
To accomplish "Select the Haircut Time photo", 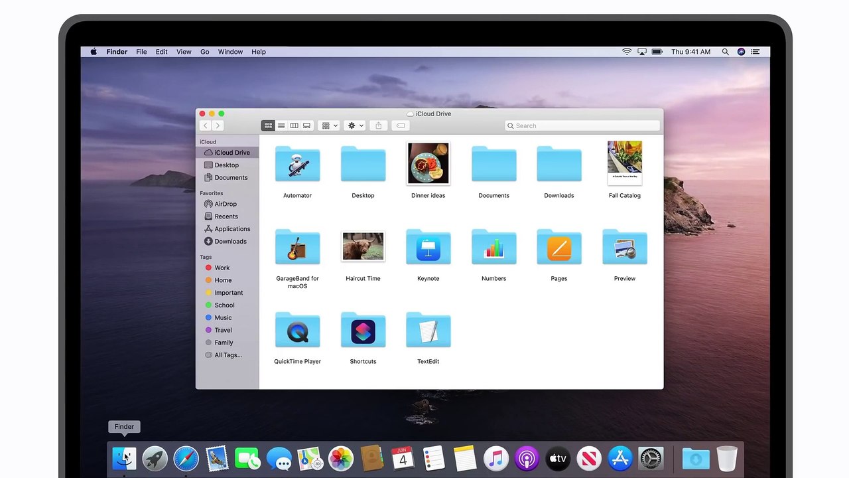I will coord(363,247).
